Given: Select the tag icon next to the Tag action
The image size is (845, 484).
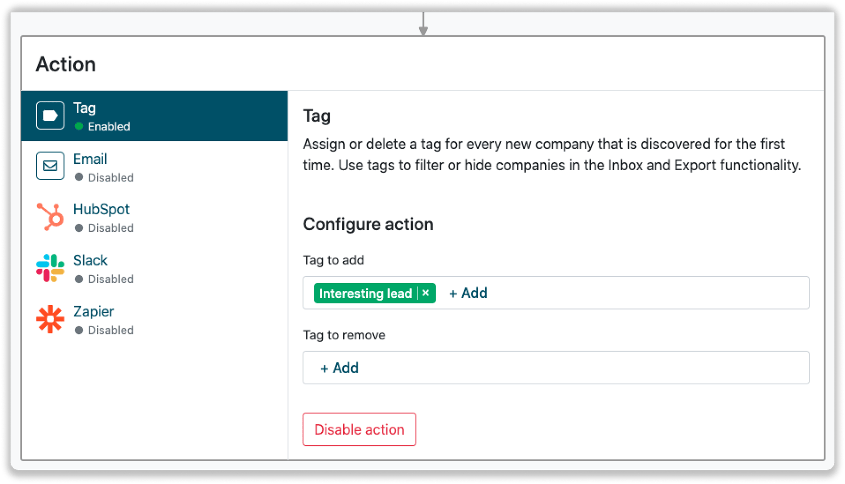Looking at the screenshot, I should 49,115.
